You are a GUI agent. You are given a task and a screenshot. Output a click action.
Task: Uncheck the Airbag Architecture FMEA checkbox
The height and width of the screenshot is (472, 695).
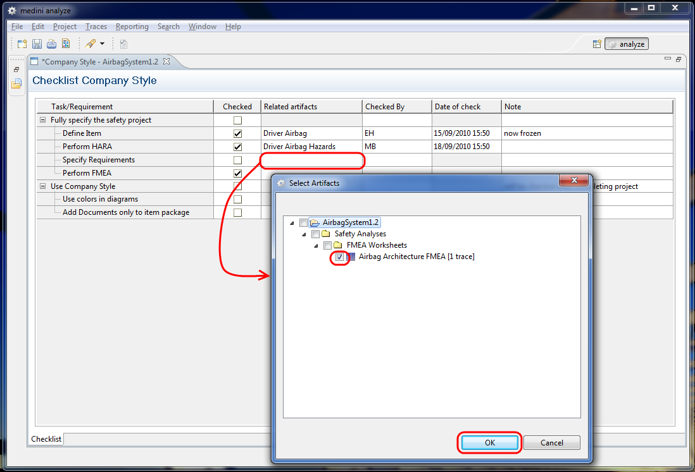tap(339, 257)
